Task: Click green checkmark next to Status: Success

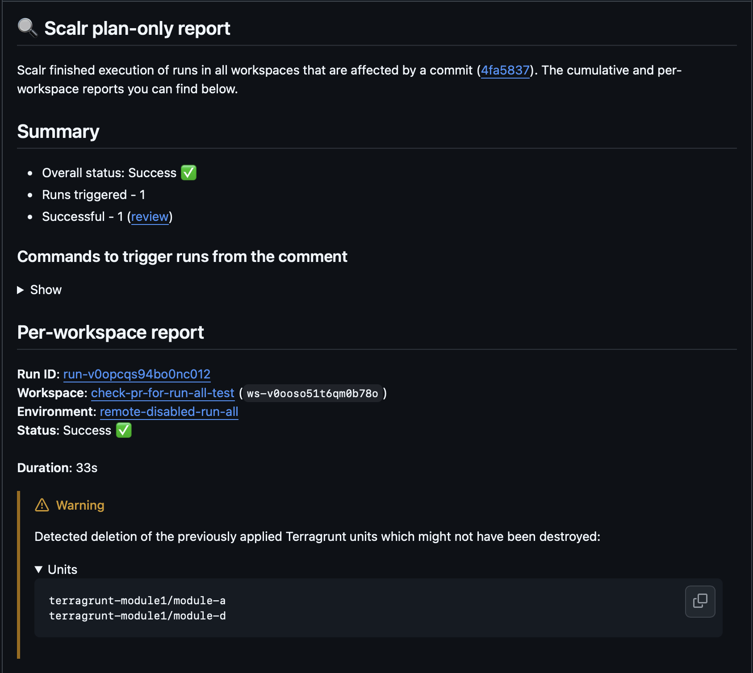Action: [x=124, y=430]
